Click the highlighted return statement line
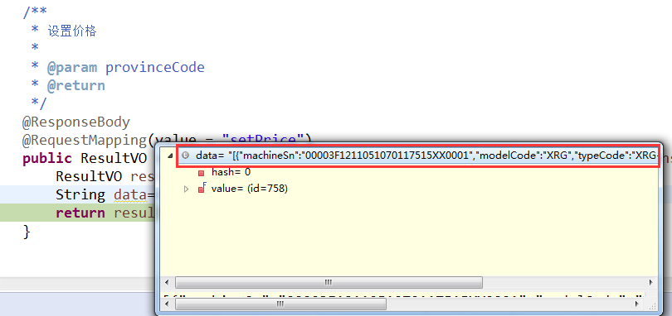The image size is (672, 316). pos(78,213)
